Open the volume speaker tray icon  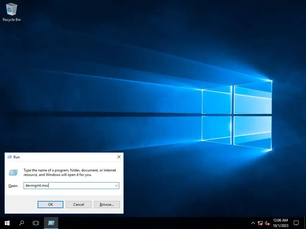click(267, 223)
